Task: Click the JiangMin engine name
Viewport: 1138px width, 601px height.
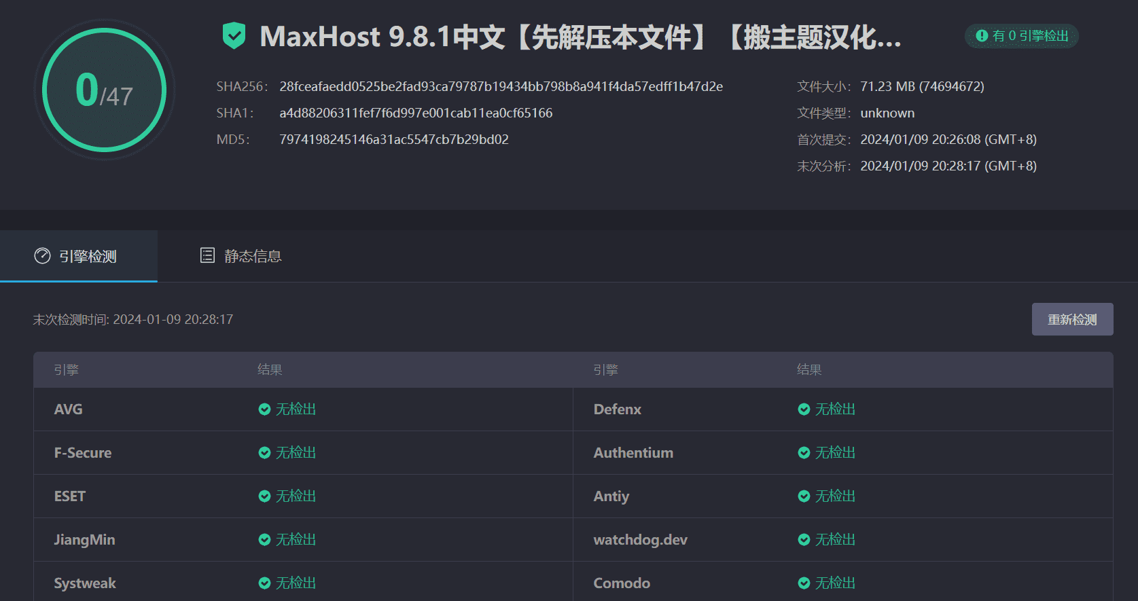Action: click(84, 539)
